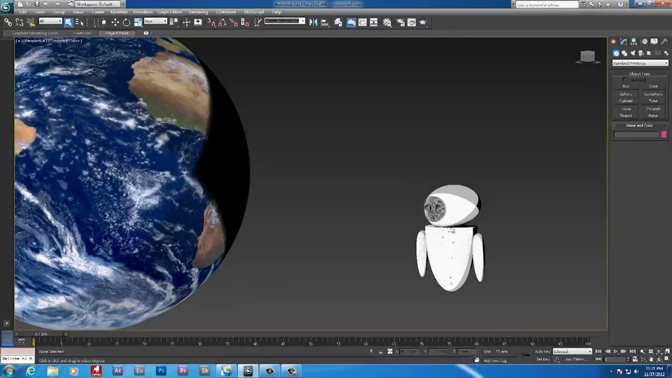This screenshot has height=378, width=672.
Task: Click the pink object color swatch
Action: tap(664, 135)
